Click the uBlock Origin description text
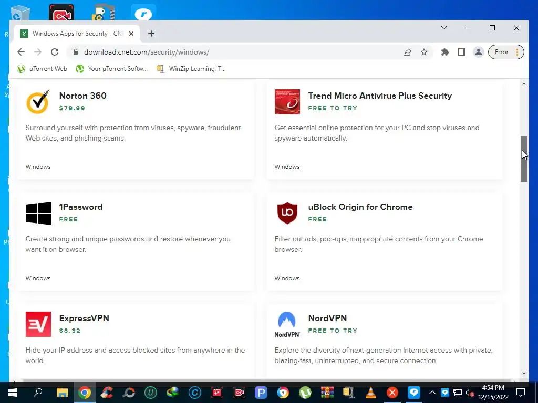 [x=379, y=244]
